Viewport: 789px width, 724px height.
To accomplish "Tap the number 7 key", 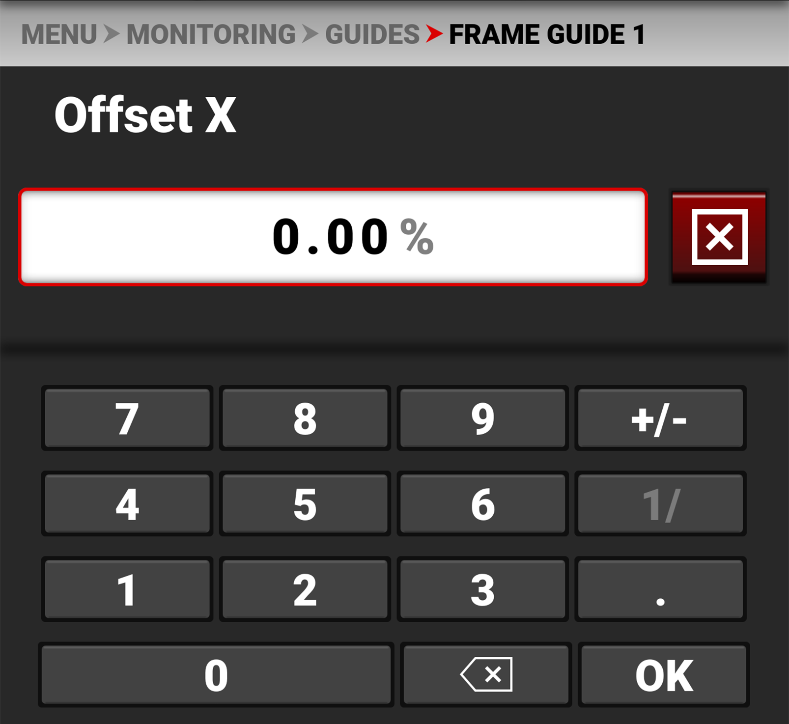I will (127, 418).
